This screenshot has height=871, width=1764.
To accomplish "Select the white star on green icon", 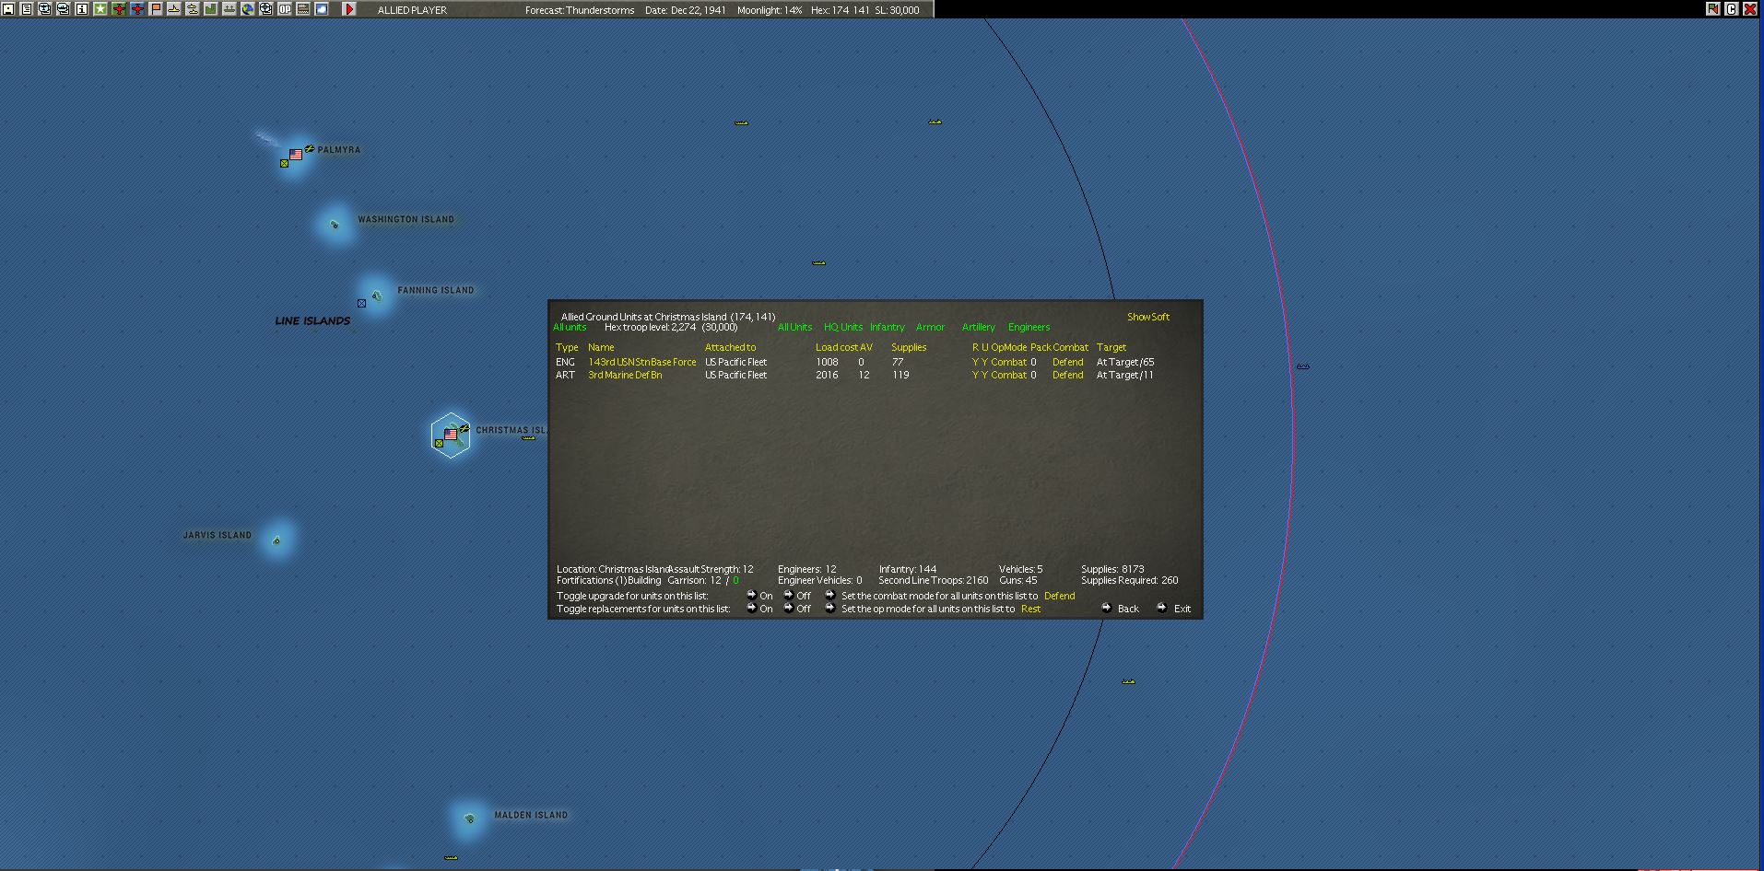I will click(100, 9).
